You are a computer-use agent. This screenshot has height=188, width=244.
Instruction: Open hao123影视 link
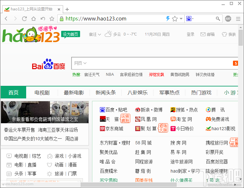pyautogui.click(x=220, y=129)
